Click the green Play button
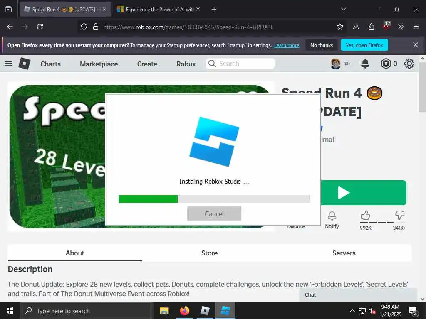Viewport: 426px width, 319px height. (x=364, y=193)
